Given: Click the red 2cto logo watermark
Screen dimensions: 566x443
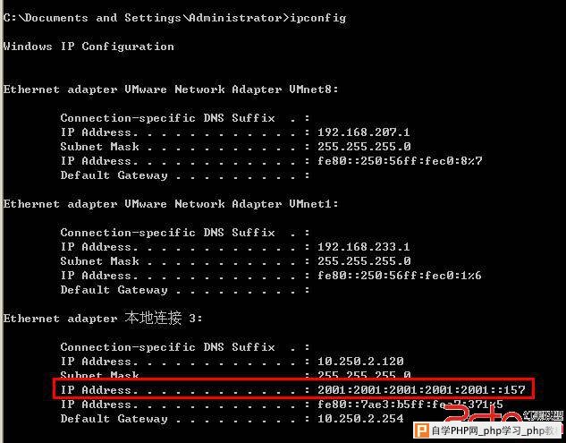Looking at the screenshot, I should [482, 414].
